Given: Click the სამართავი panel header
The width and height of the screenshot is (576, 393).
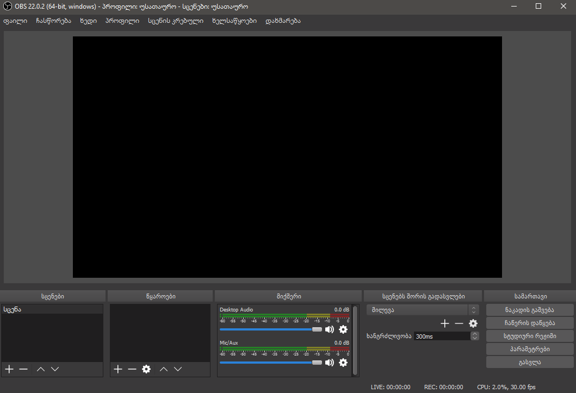Looking at the screenshot, I should (530, 296).
